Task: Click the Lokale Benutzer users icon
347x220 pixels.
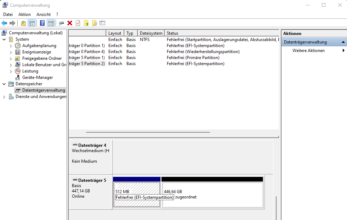Action: pyautogui.click(x=18, y=65)
